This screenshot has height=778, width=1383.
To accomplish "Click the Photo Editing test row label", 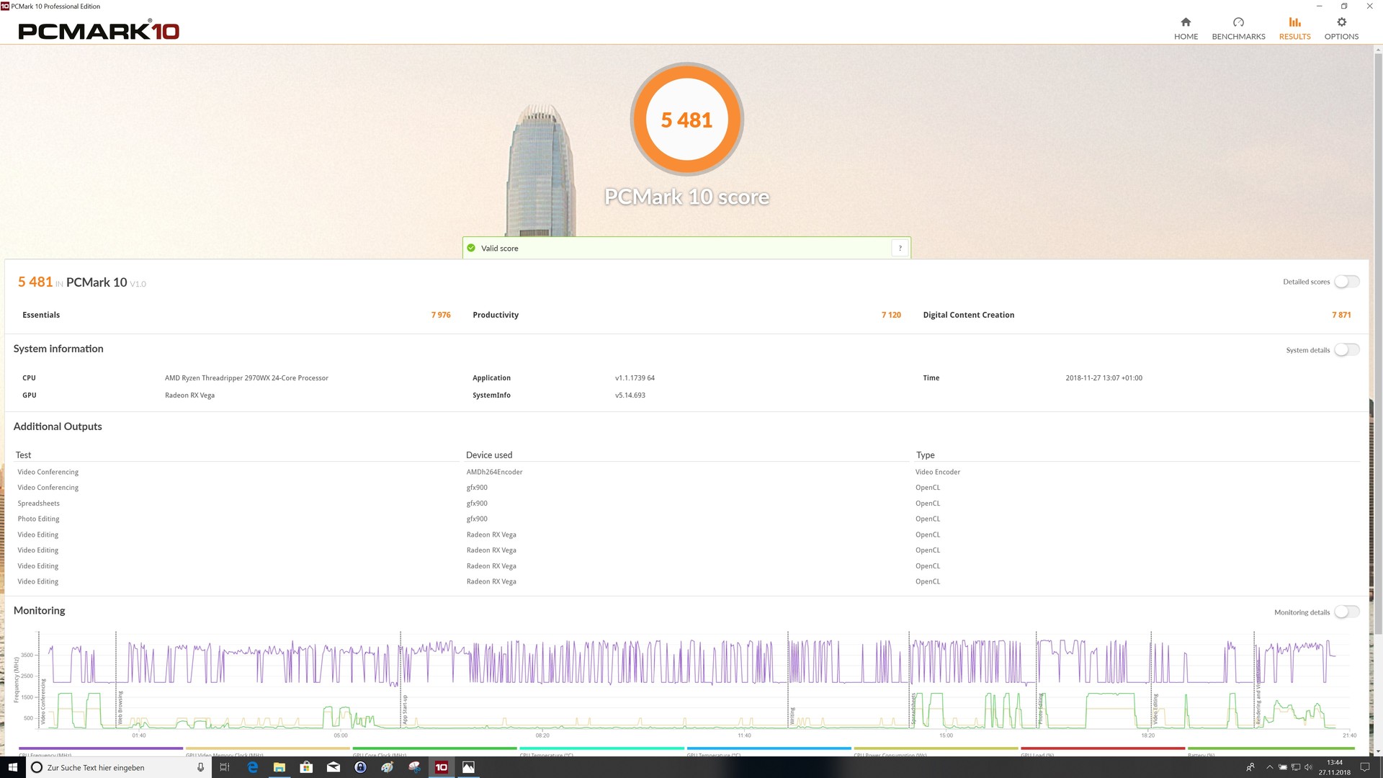I will coord(39,519).
